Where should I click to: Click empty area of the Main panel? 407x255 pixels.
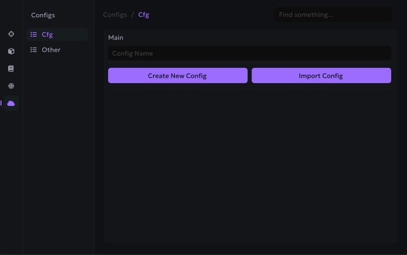250,163
